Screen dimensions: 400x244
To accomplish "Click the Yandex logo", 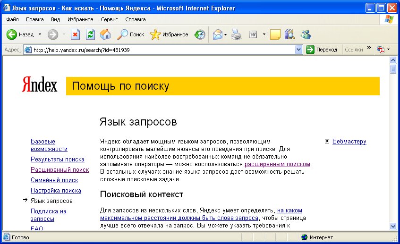I will 40,84.
